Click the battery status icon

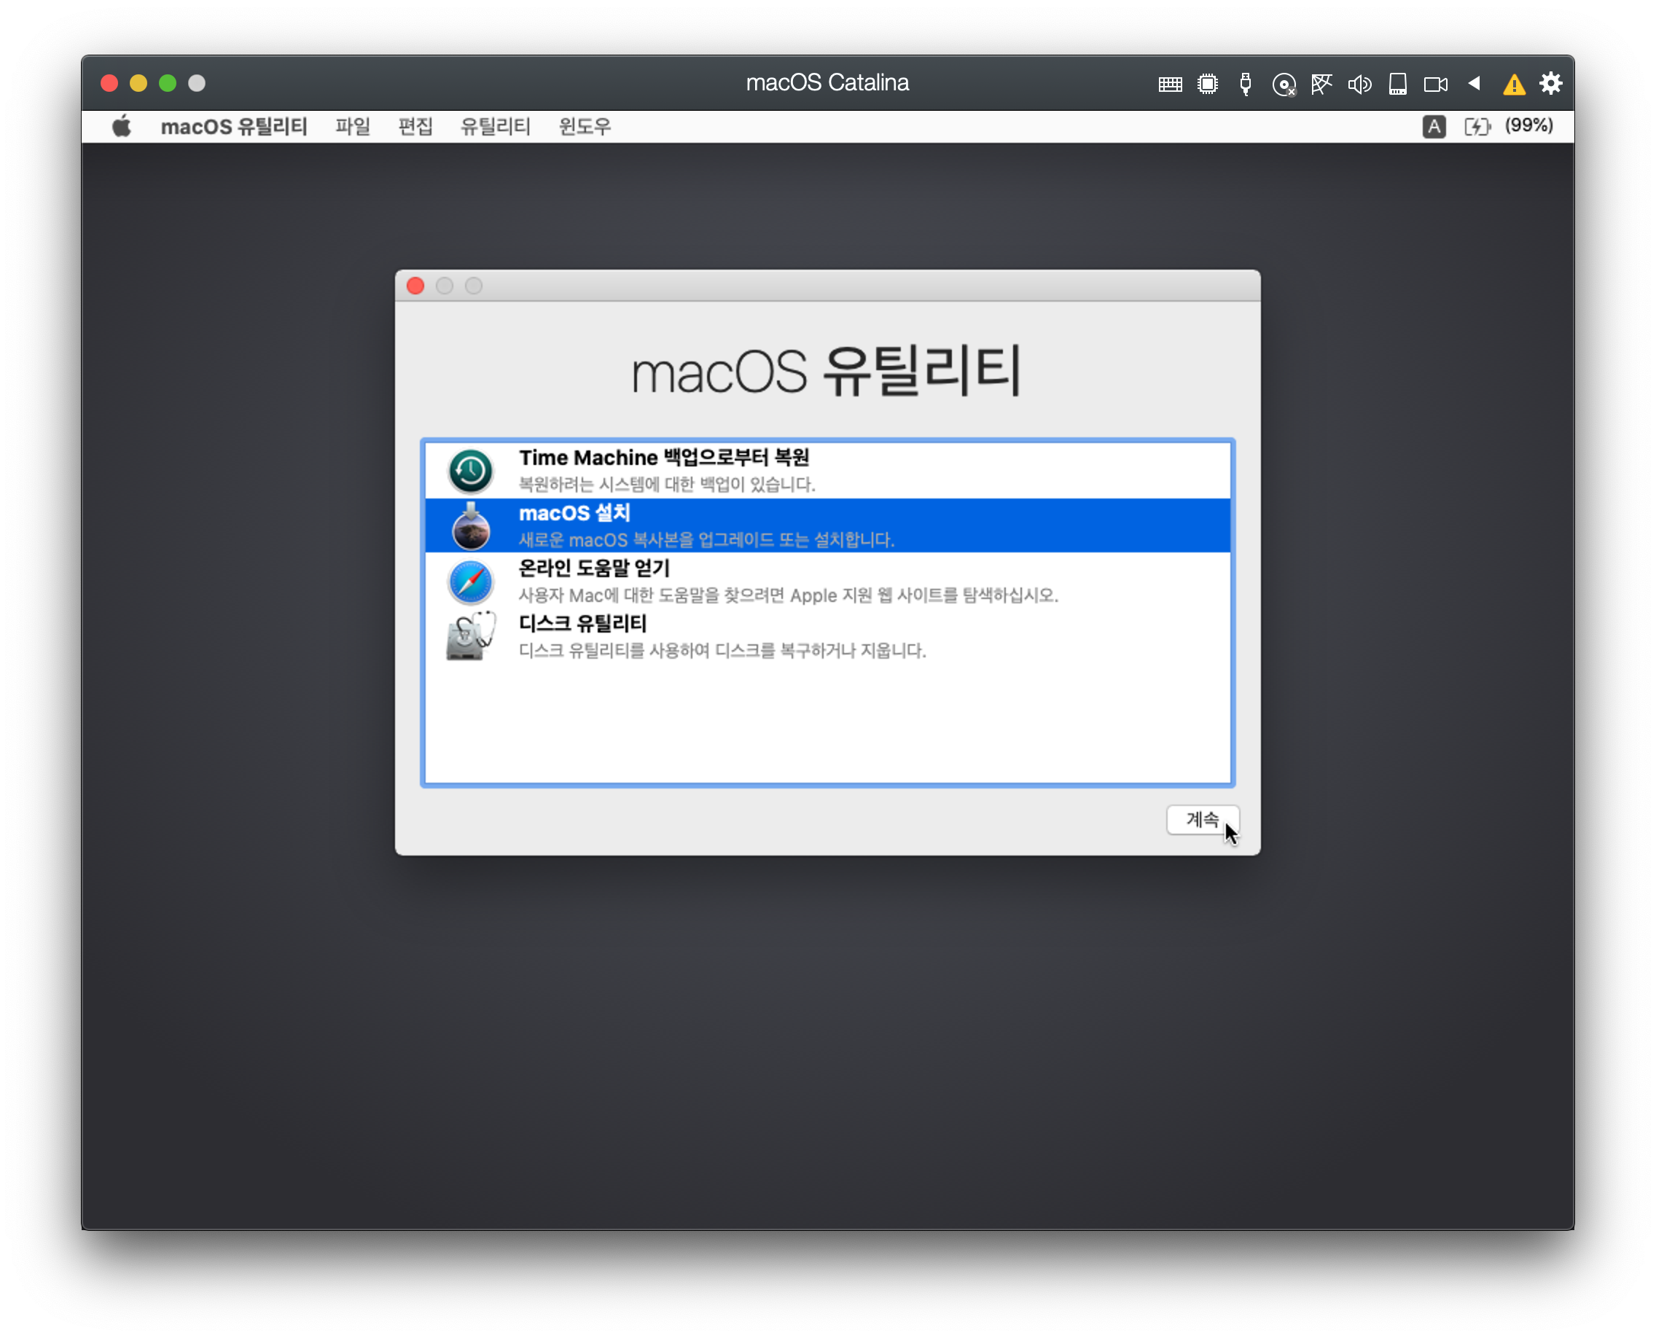click(1477, 126)
